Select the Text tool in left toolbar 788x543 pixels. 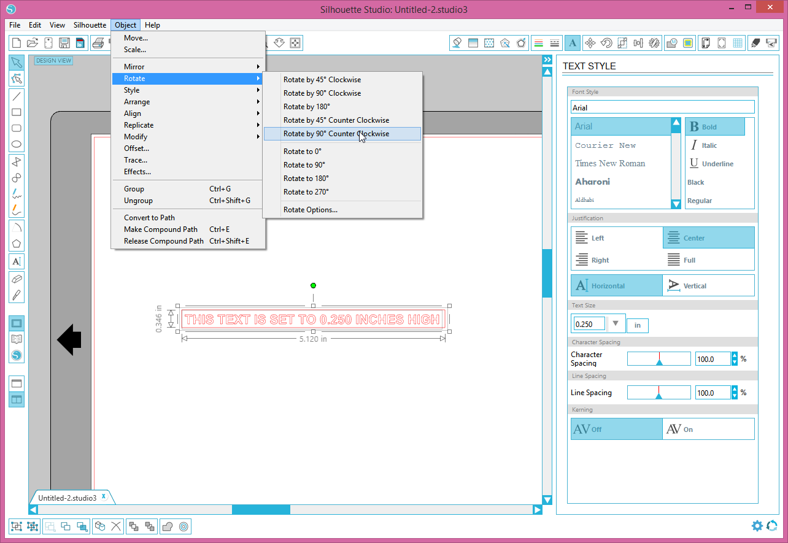coord(17,261)
